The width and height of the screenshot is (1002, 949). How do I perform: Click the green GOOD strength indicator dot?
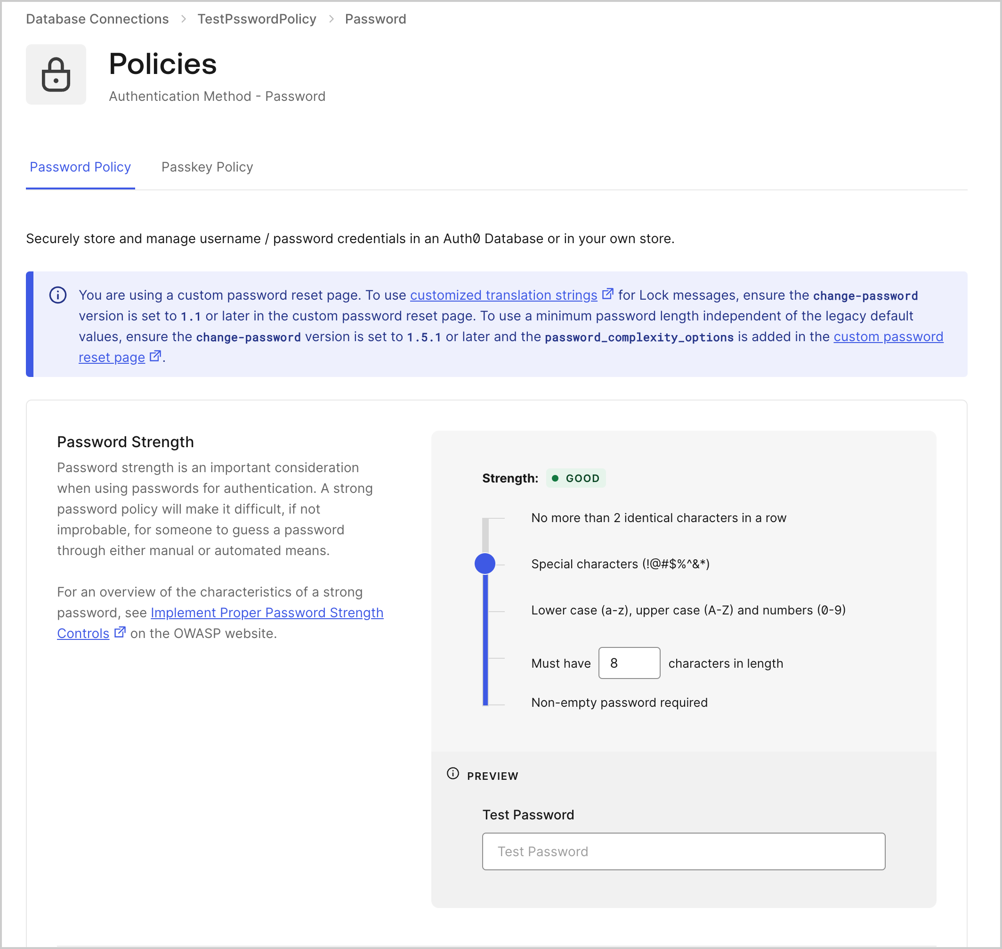[557, 477]
